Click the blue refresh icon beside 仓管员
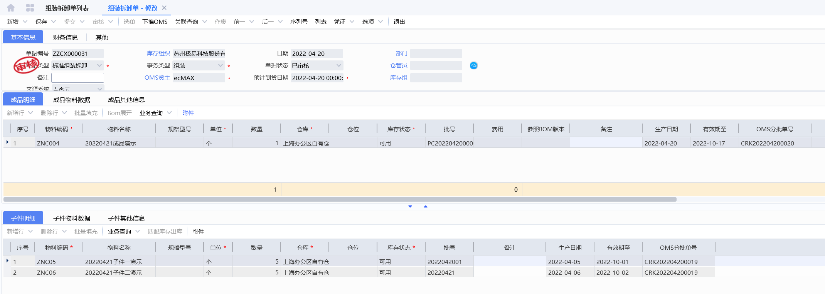 (x=474, y=65)
